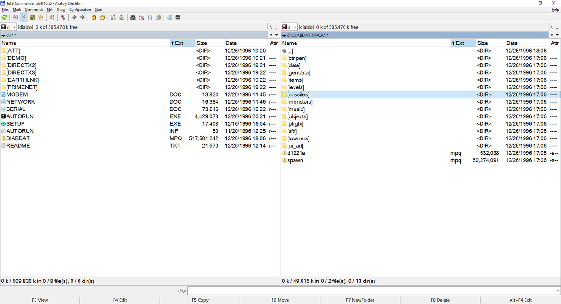
Task: Select the [DIRECTX2] folder icon
Action: pyautogui.click(x=3, y=65)
